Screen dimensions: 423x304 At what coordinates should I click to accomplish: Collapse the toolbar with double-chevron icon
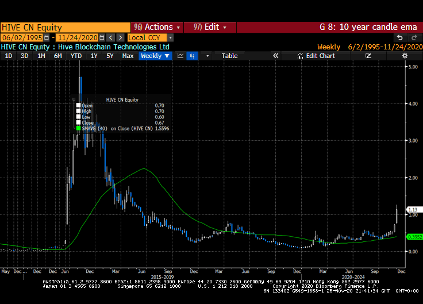coord(275,56)
